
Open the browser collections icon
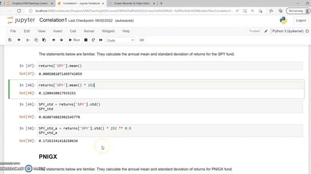tap(280, 11)
